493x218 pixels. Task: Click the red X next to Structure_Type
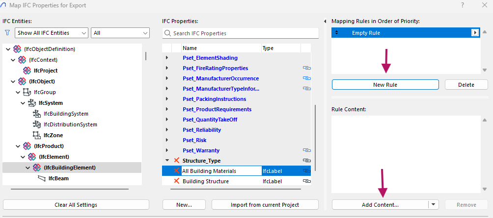click(x=177, y=161)
